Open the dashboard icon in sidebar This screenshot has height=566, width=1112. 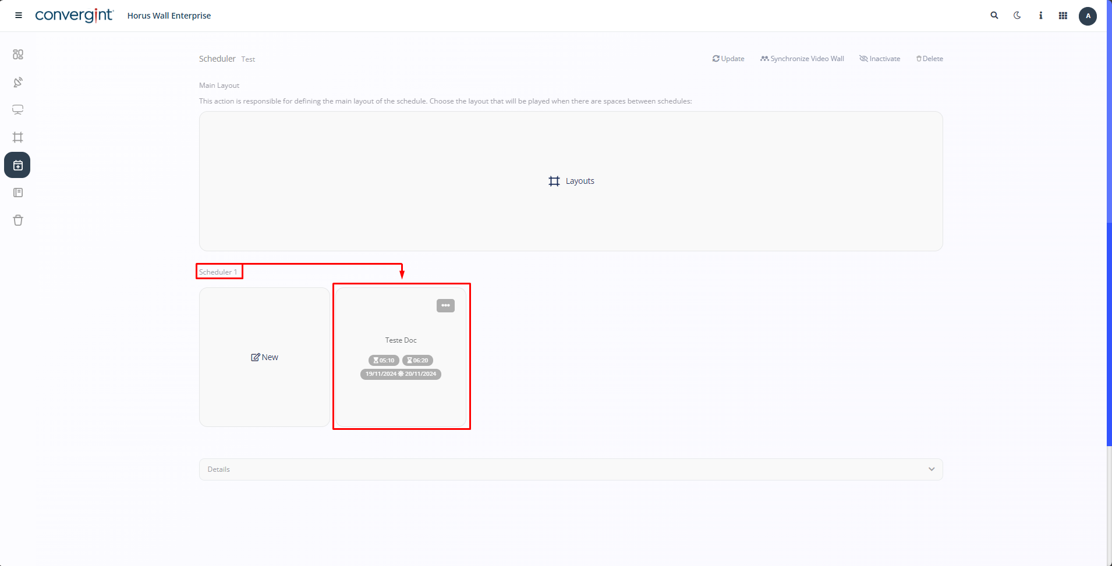(x=18, y=54)
